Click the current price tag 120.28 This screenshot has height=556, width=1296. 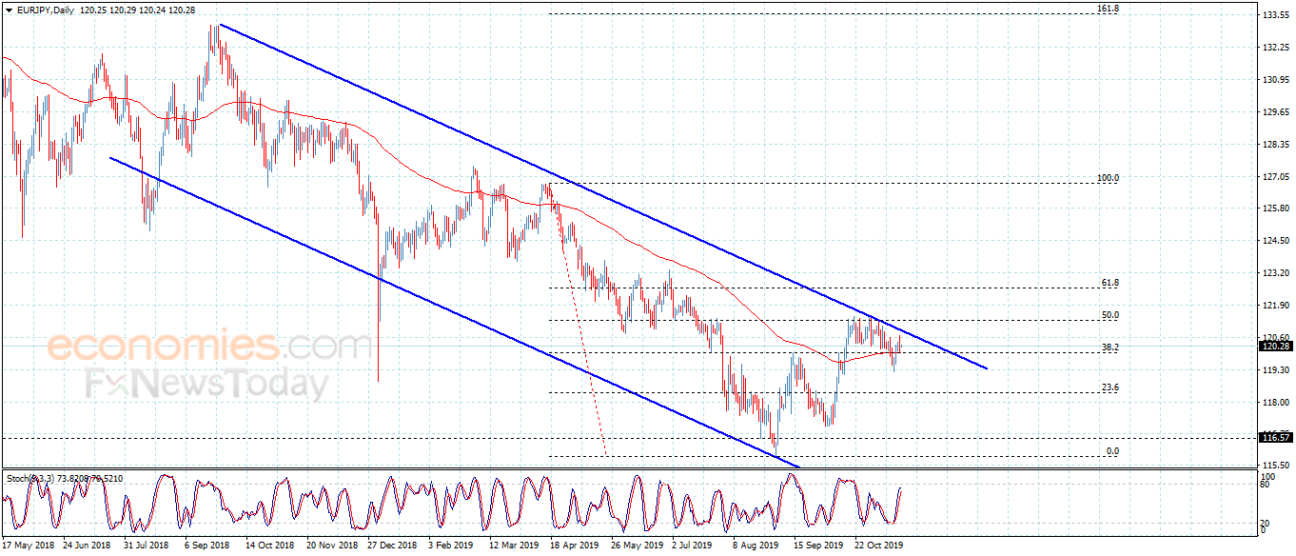pos(1274,347)
